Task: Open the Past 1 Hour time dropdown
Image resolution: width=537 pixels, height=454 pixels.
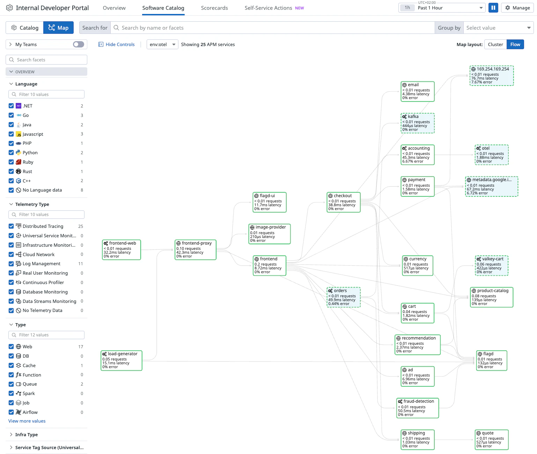Action: [442, 8]
